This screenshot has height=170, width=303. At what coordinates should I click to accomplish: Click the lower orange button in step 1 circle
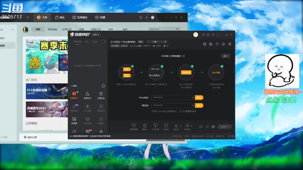[x=127, y=76]
